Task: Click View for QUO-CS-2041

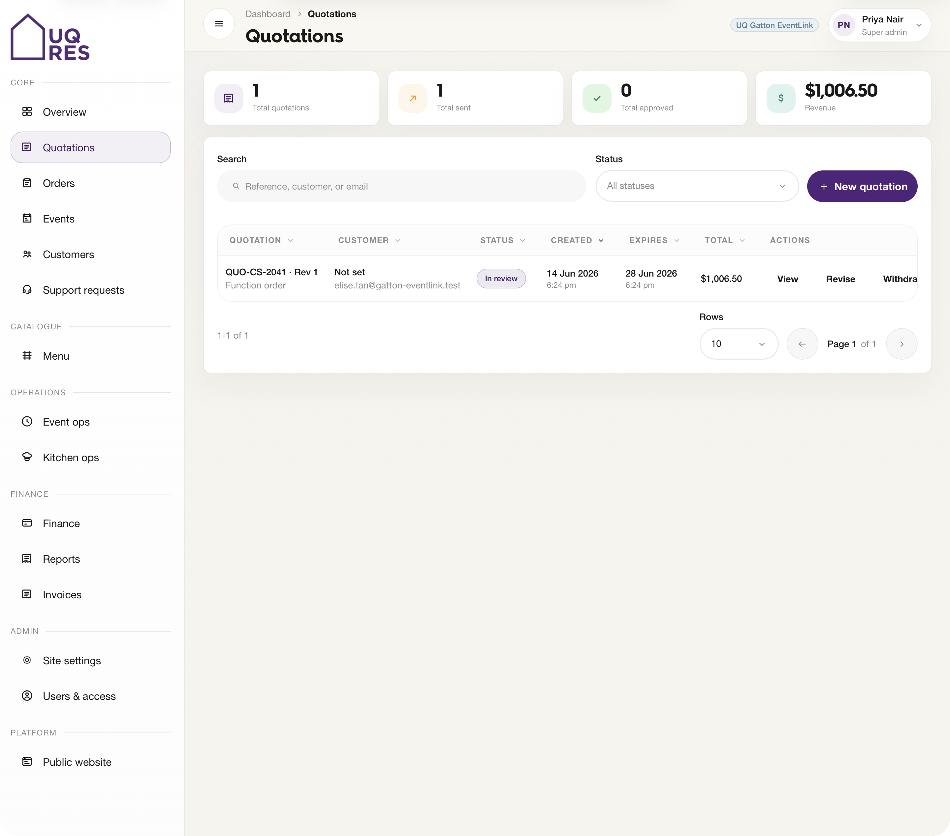Action: (x=787, y=279)
